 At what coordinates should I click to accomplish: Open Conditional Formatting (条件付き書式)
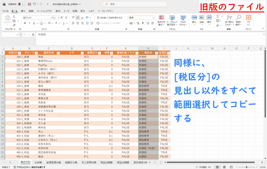coord(161,20)
